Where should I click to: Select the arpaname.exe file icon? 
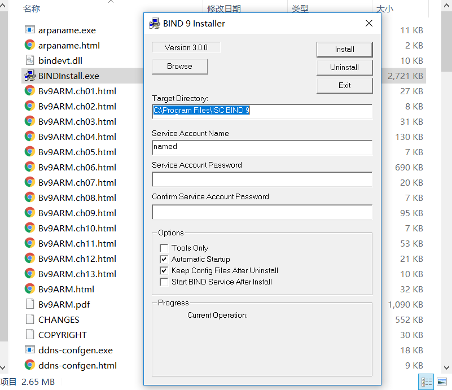(30, 30)
